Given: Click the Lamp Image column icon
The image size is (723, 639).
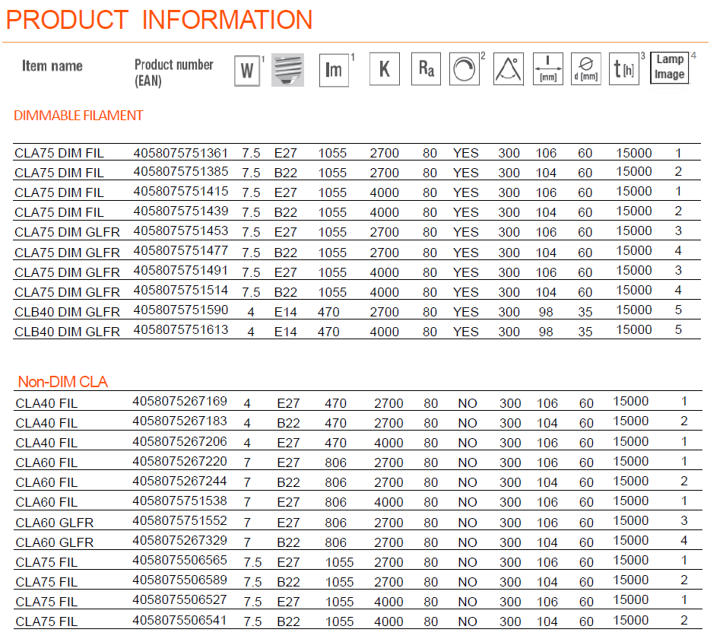Looking at the screenshot, I should point(669,67).
